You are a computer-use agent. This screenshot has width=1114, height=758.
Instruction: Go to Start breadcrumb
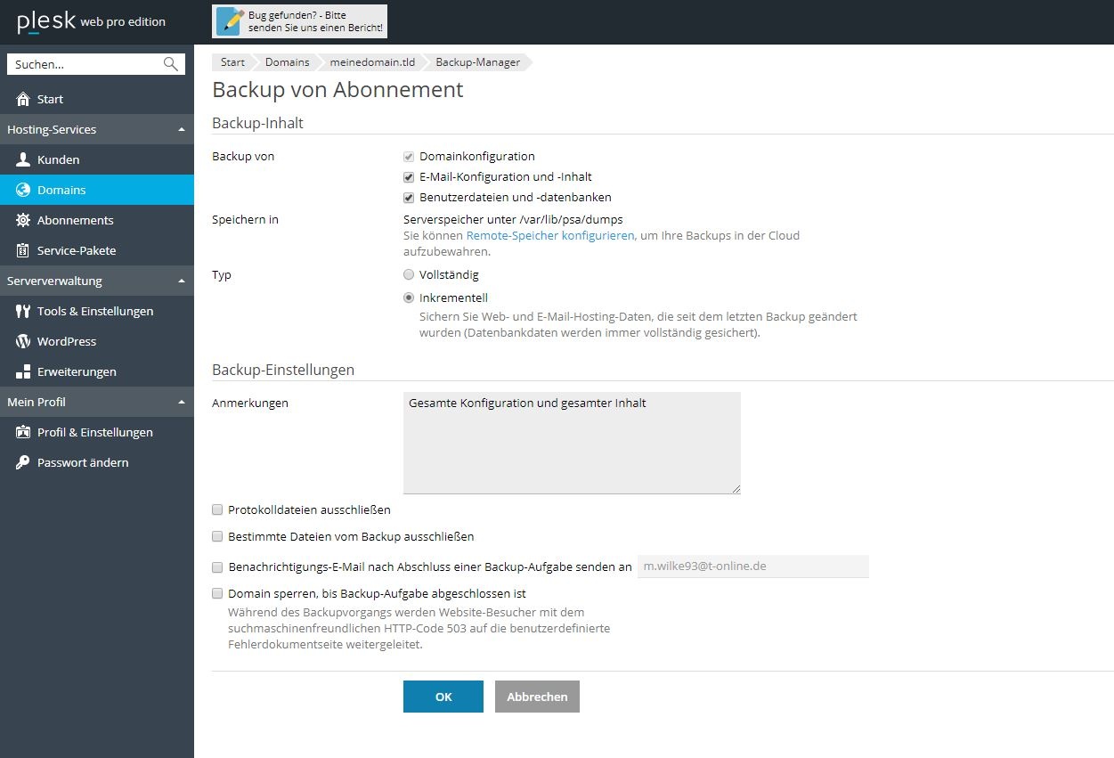tap(232, 62)
